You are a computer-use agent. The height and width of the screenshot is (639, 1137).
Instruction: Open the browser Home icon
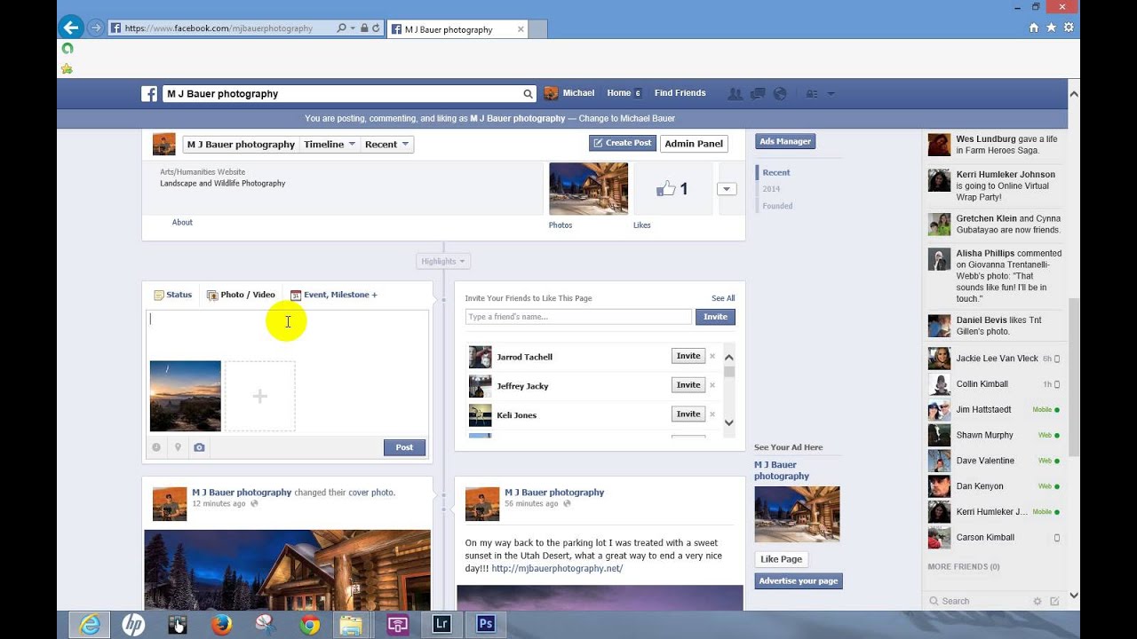pos(1033,28)
